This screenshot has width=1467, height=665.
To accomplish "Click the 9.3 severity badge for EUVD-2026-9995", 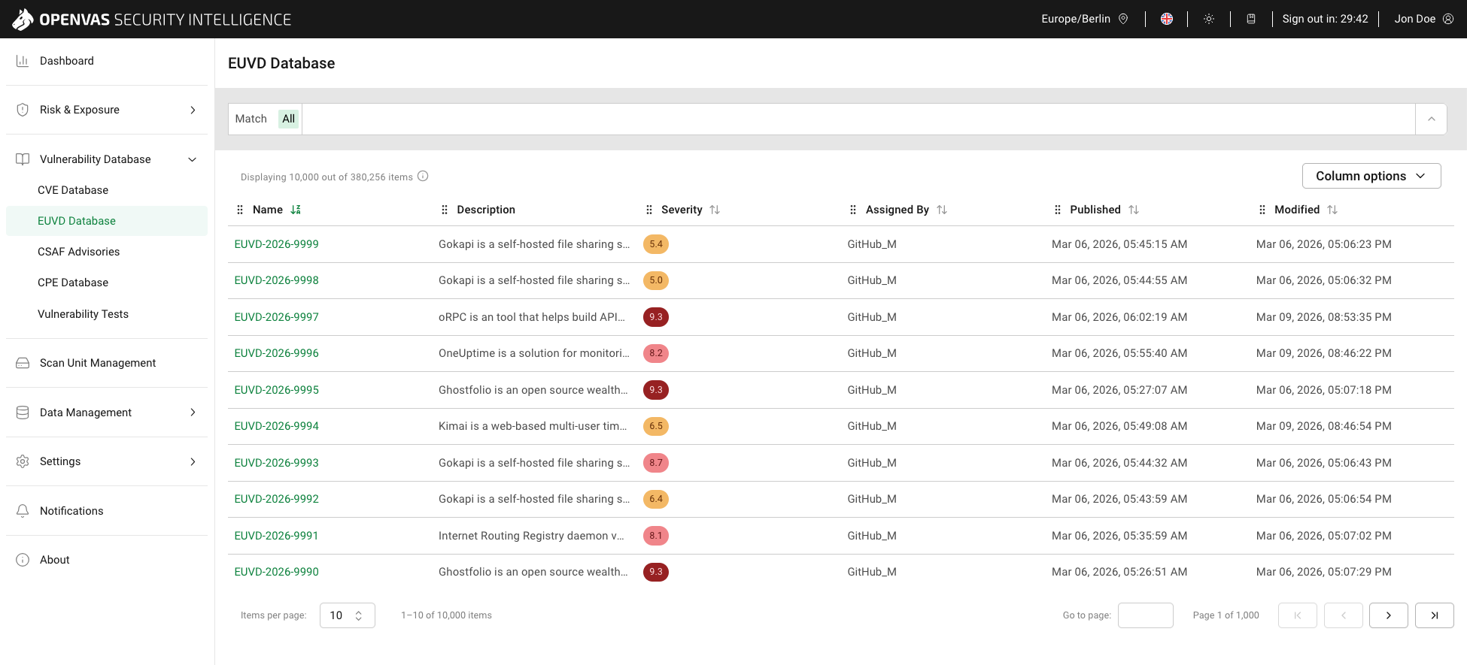I will (655, 390).
